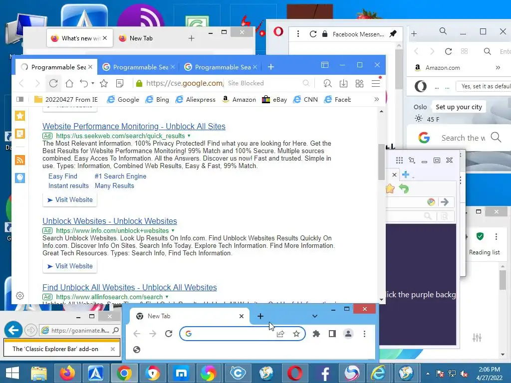Image resolution: width=511 pixels, height=383 pixels.
Task: Open Chrome extensions puzzle icon
Action: (x=316, y=334)
